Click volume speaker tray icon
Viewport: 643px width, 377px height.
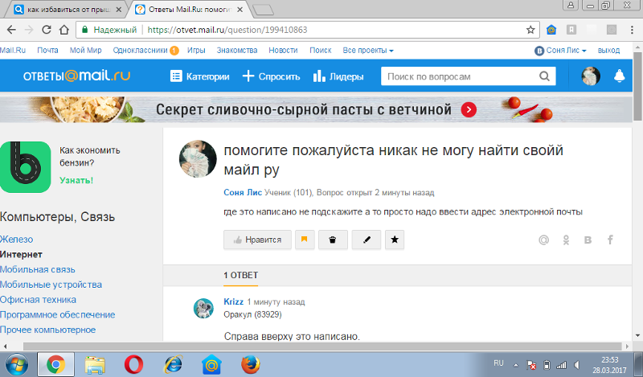click(x=577, y=365)
